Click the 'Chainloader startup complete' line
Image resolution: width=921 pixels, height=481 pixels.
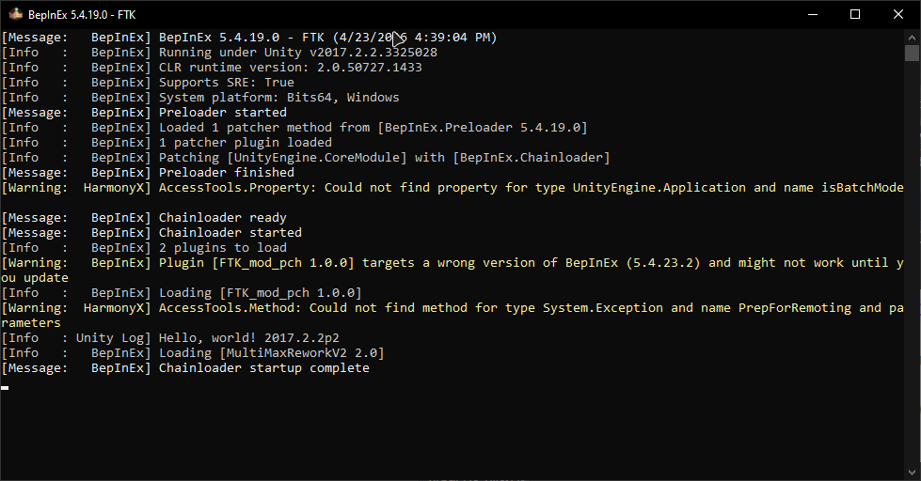[185, 367]
